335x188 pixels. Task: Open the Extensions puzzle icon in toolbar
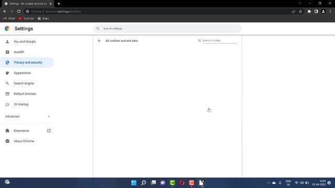click(x=309, y=11)
